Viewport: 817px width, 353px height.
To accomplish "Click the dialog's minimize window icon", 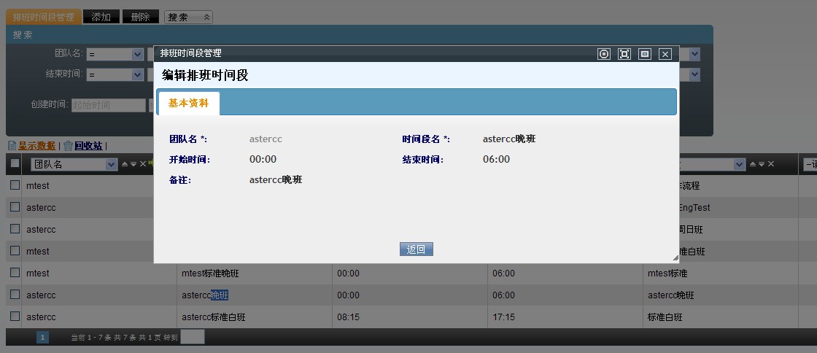I will point(644,53).
